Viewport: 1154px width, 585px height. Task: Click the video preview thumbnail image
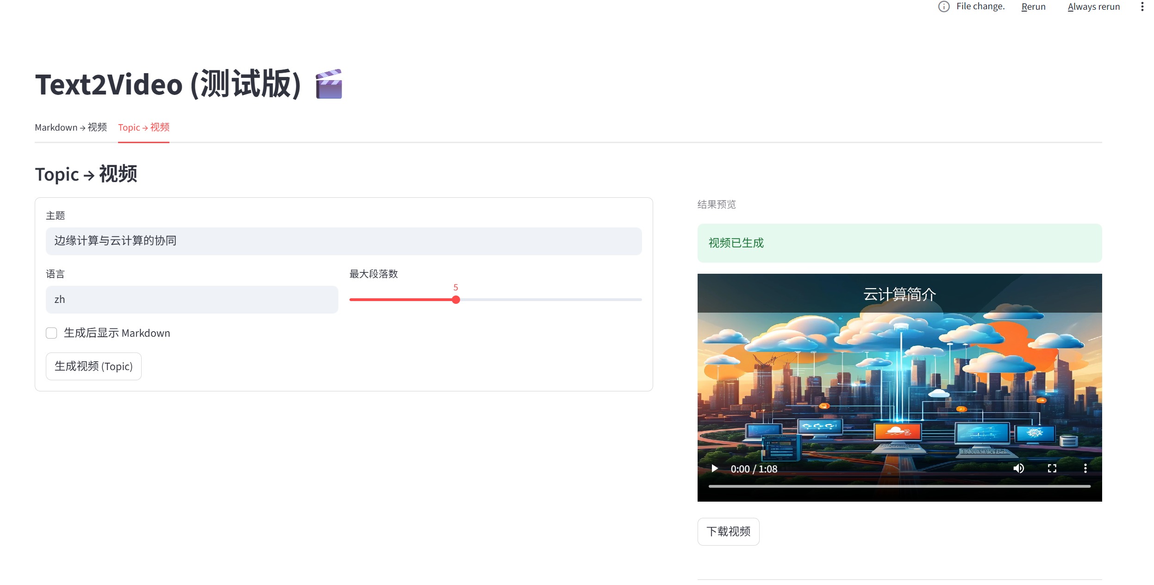click(899, 380)
